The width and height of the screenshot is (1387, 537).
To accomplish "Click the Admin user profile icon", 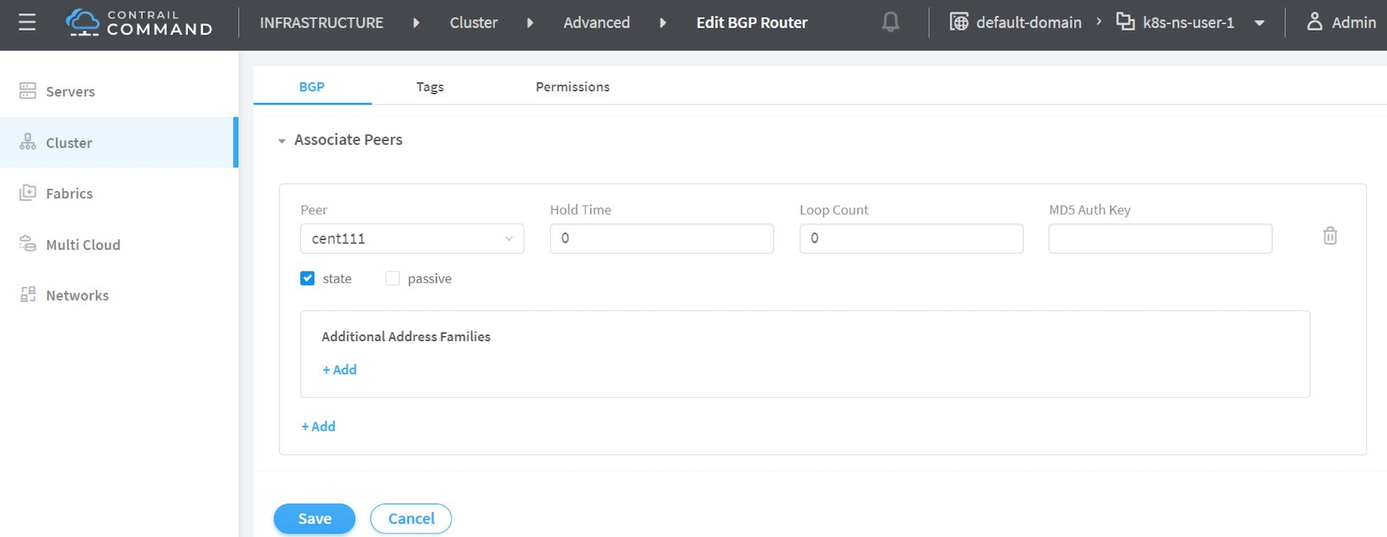I will (1314, 22).
